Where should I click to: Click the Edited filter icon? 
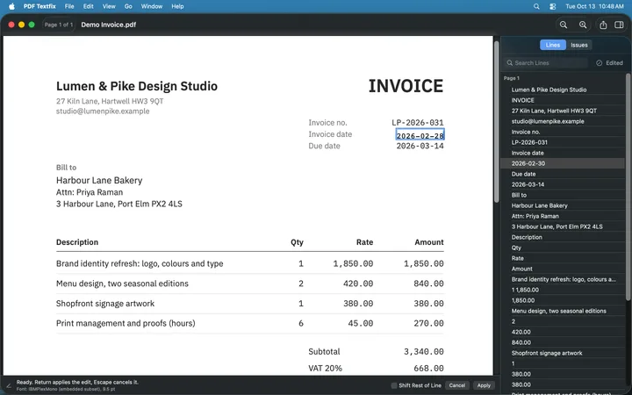coord(599,63)
